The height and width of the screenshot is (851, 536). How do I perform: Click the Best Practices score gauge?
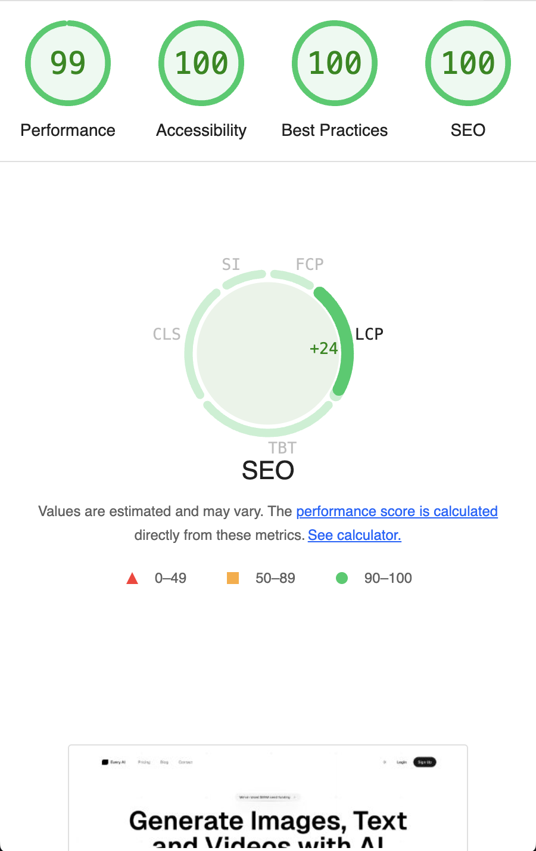coord(335,63)
